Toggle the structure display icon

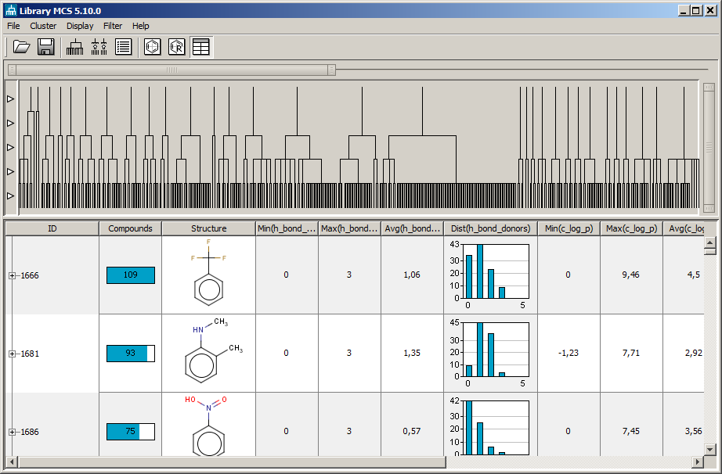pos(151,46)
